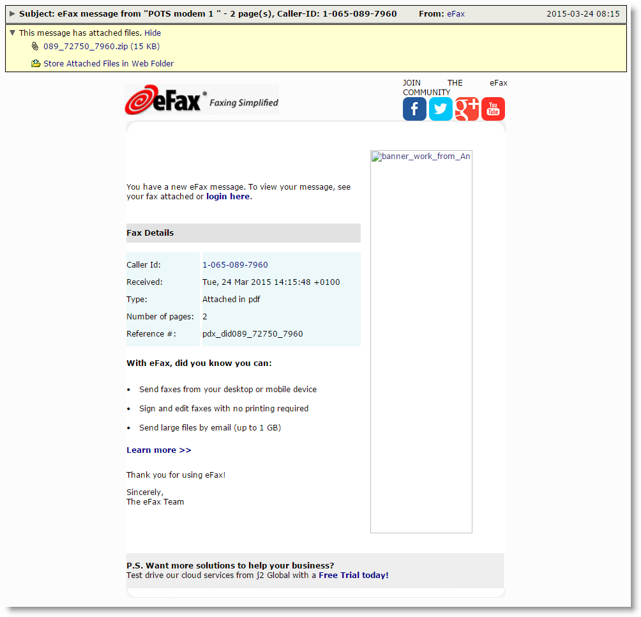The image size is (641, 617).
Task: Expand the Subject header triangle
Action: coord(12,13)
